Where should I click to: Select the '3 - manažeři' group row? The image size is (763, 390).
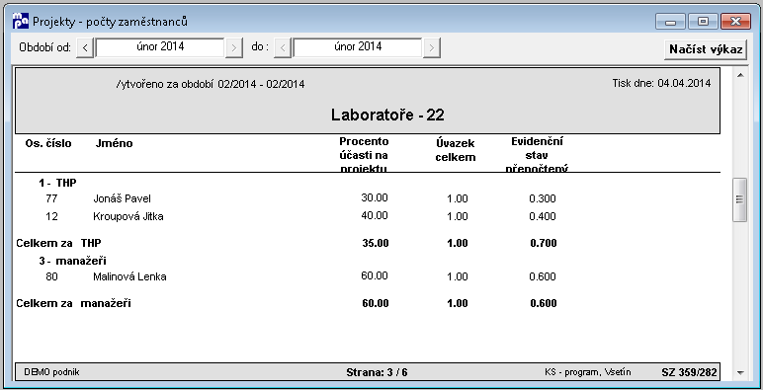point(72,261)
